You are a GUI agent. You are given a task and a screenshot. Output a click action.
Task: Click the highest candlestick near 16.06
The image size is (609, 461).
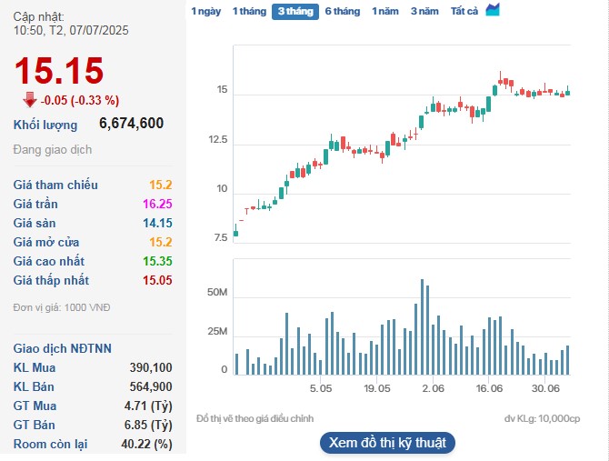[x=501, y=80]
